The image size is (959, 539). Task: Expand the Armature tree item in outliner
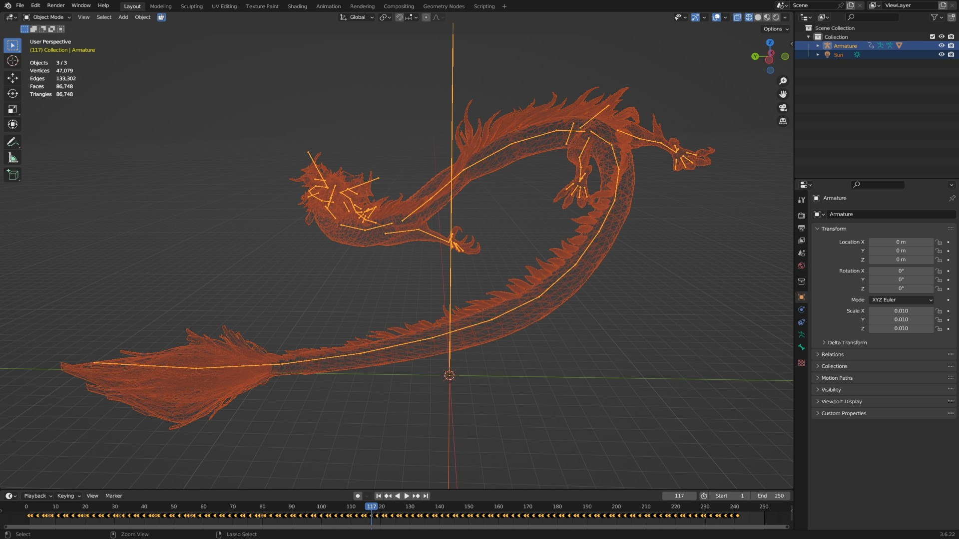click(818, 45)
